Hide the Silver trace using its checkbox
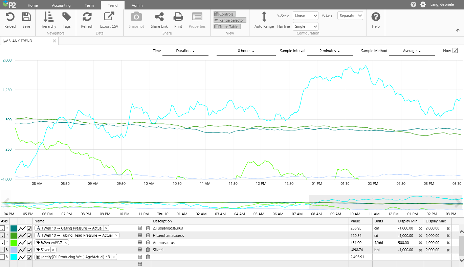 [29, 250]
